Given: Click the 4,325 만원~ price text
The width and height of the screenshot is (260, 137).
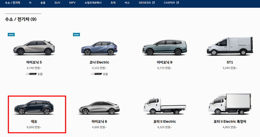Looking at the screenshot, I should coord(164,127).
